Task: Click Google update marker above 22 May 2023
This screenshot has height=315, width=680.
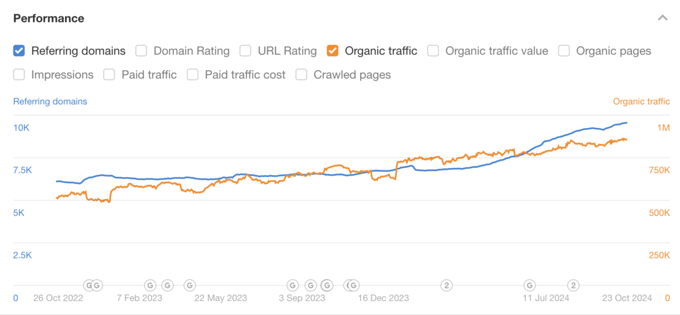Action: point(190,285)
